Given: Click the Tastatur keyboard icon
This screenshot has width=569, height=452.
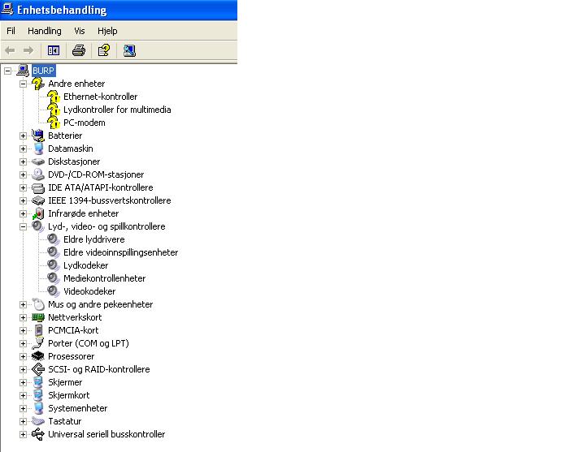Looking at the screenshot, I should 38,421.
